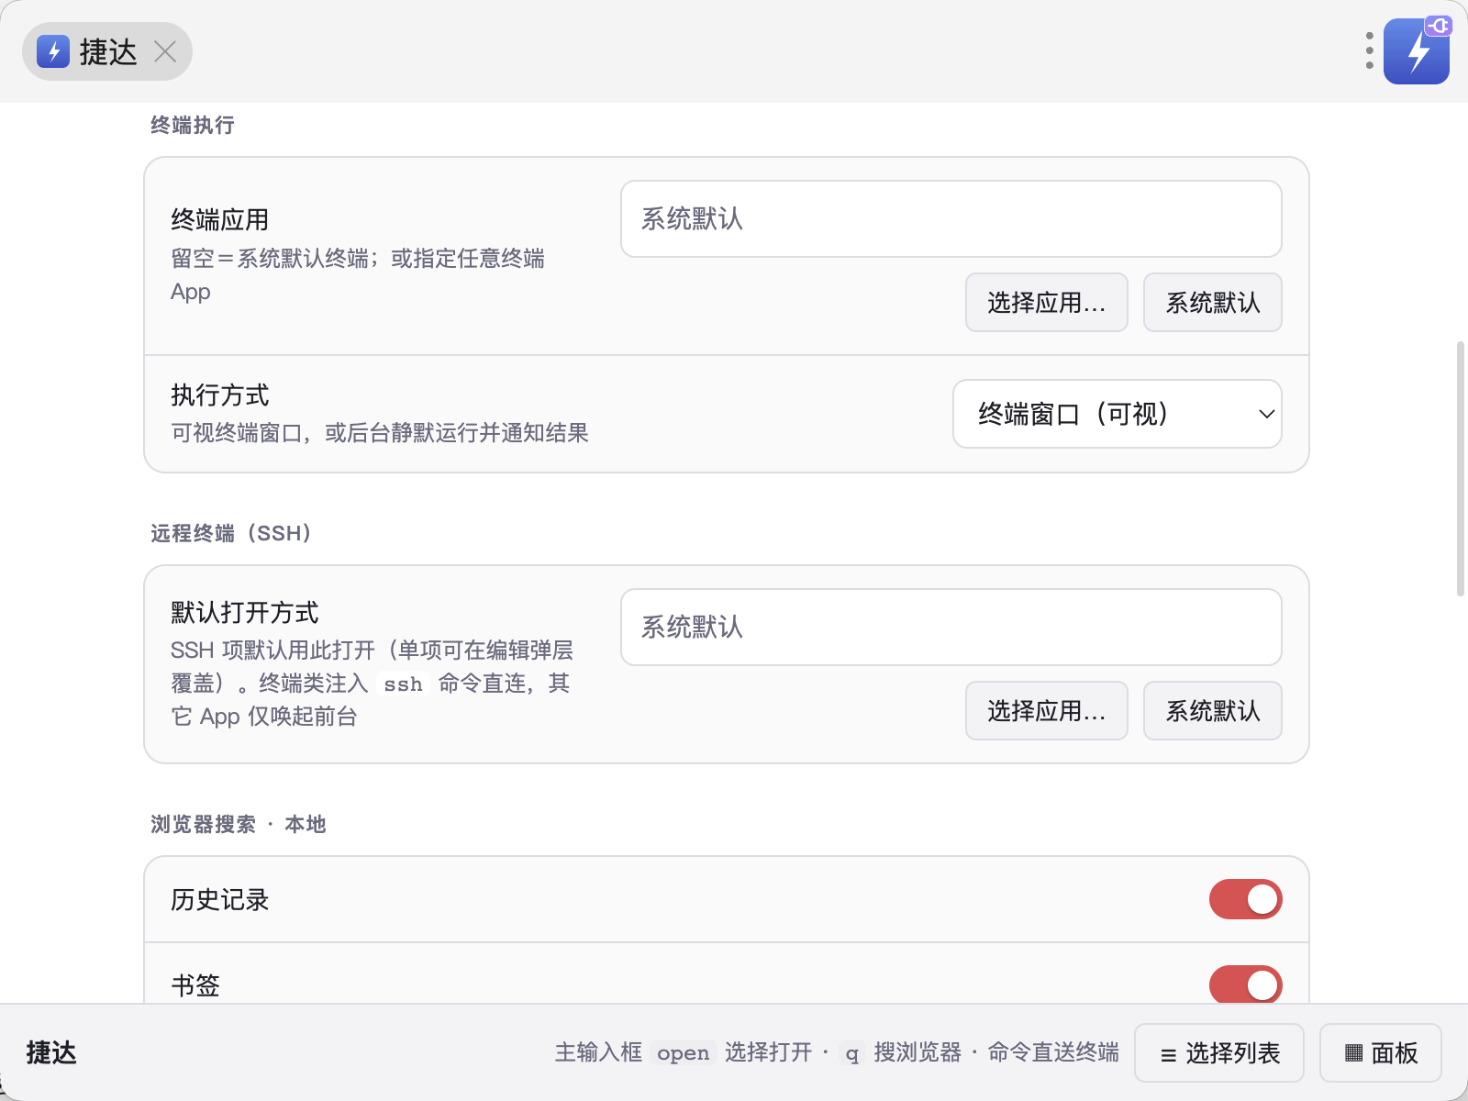Click the 浏览器搜索 · 本地 section heading
The image size is (1468, 1101).
pyautogui.click(x=239, y=824)
